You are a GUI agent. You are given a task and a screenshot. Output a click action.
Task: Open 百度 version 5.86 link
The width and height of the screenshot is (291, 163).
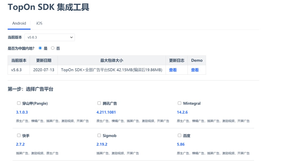coord(181,144)
